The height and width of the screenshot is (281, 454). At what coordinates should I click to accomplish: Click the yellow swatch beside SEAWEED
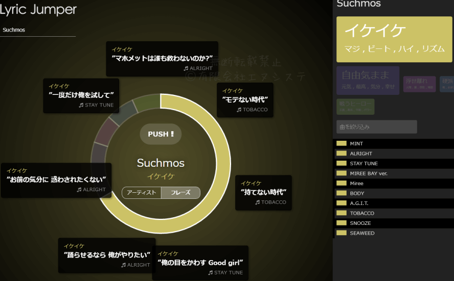point(342,233)
